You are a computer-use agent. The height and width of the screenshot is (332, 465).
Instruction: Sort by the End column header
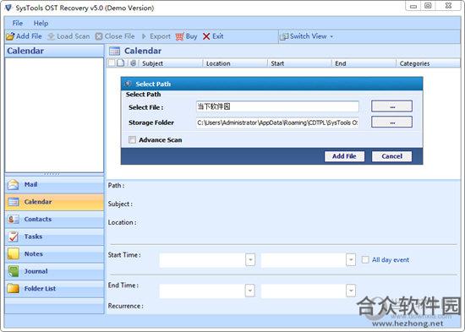(364, 63)
